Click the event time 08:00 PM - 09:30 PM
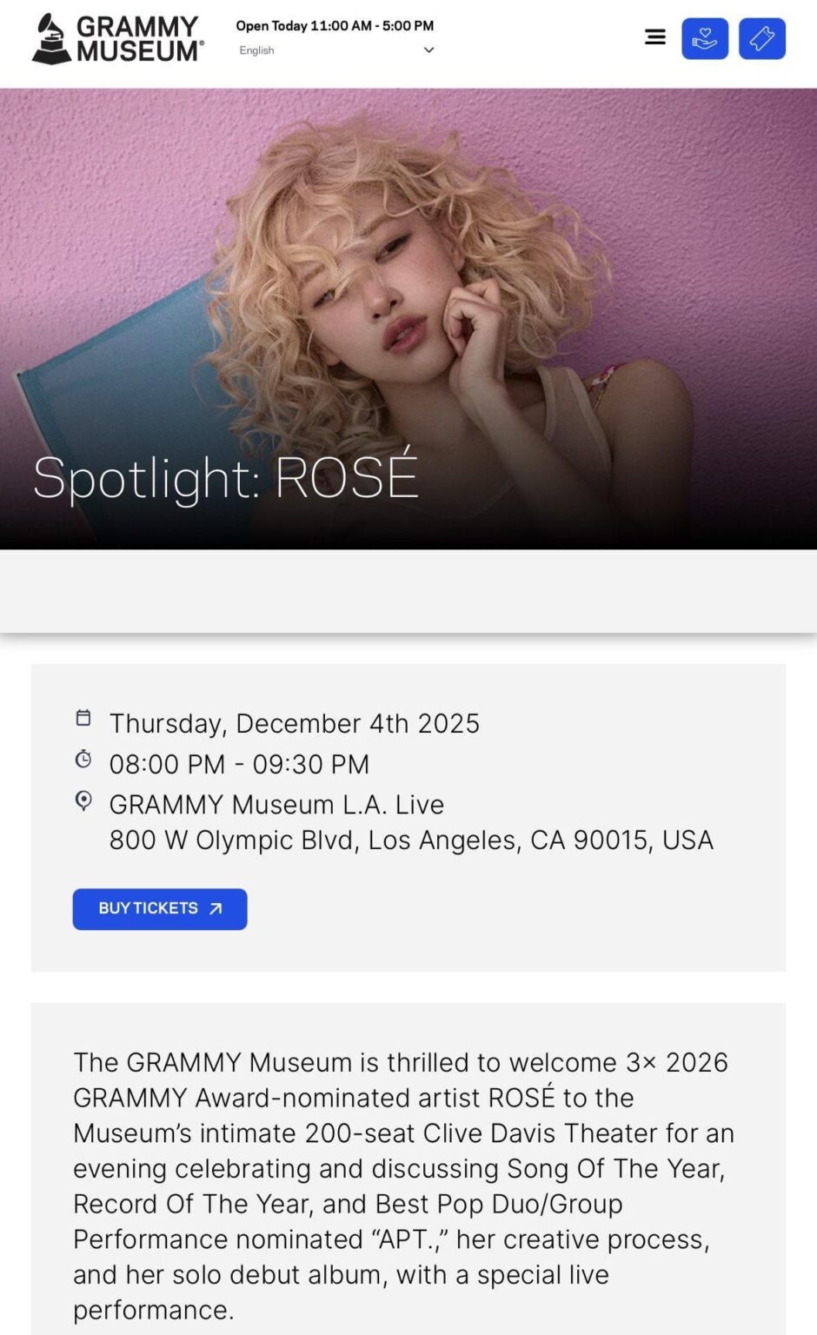This screenshot has height=1335, width=817. point(240,764)
